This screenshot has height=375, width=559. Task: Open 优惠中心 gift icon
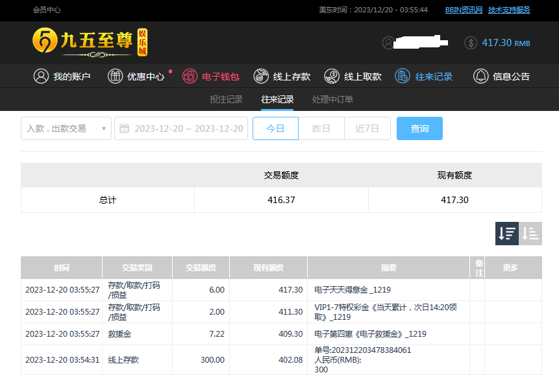pyautogui.click(x=115, y=77)
